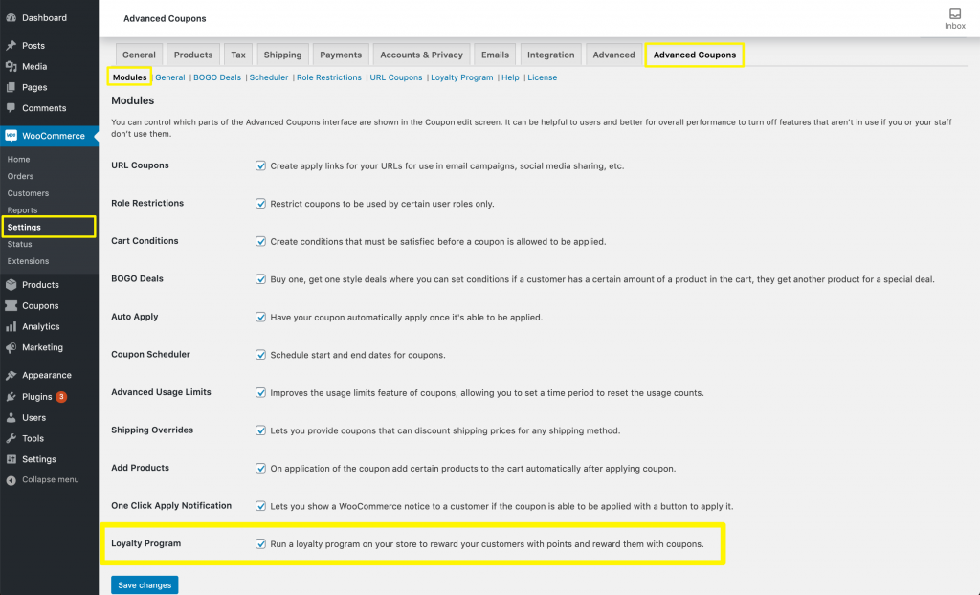980x595 pixels.
Task: Open the Advanced tab
Action: [x=613, y=55]
